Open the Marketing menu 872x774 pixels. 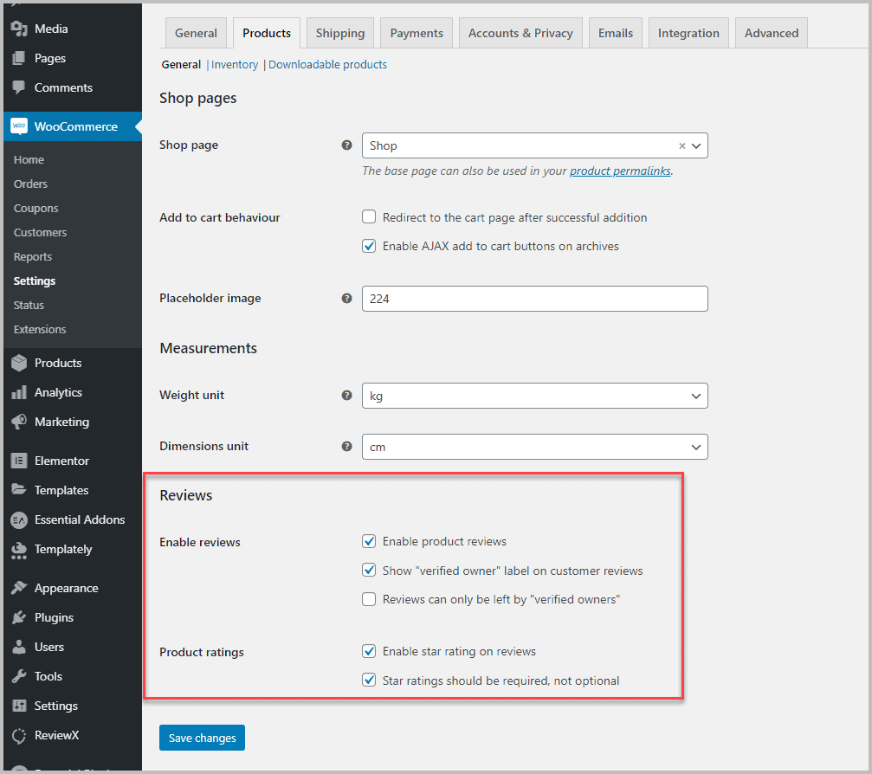(60, 422)
